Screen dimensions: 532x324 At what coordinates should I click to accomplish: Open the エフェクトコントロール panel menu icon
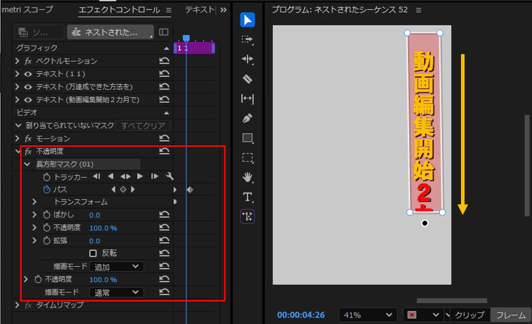point(168,10)
